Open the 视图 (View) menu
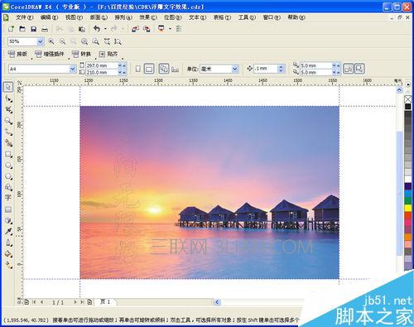Viewport: 414px width, 327px height. (x=74, y=17)
